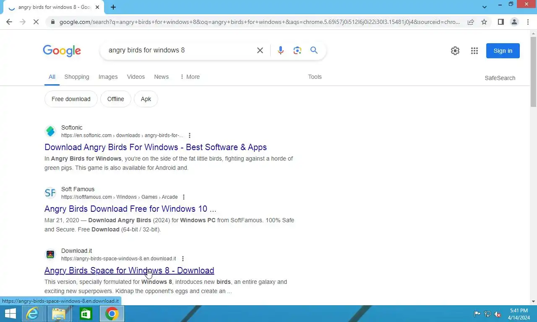Open network tray icon

pyautogui.click(x=487, y=314)
